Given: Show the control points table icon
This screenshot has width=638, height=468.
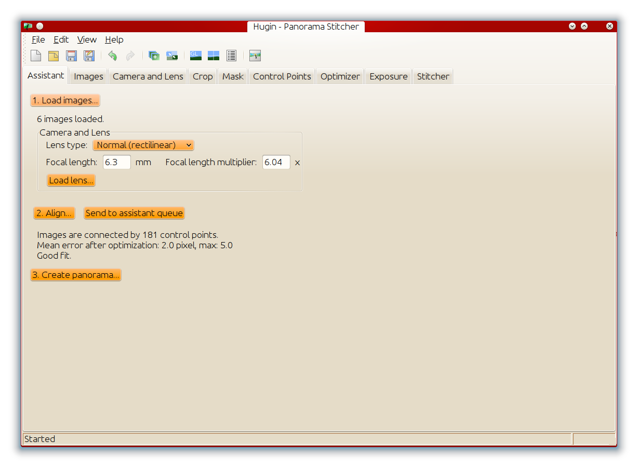Looking at the screenshot, I should 231,56.
